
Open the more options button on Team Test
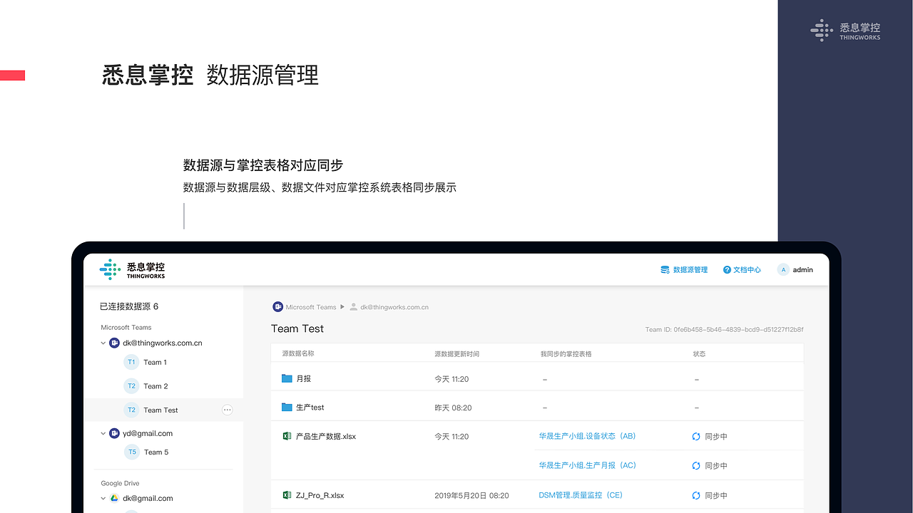(227, 410)
